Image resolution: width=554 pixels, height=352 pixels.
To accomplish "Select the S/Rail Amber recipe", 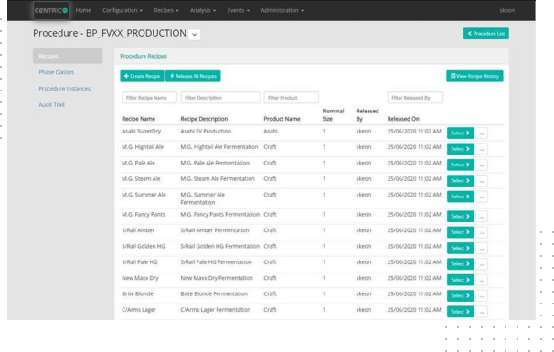I will [461, 232].
